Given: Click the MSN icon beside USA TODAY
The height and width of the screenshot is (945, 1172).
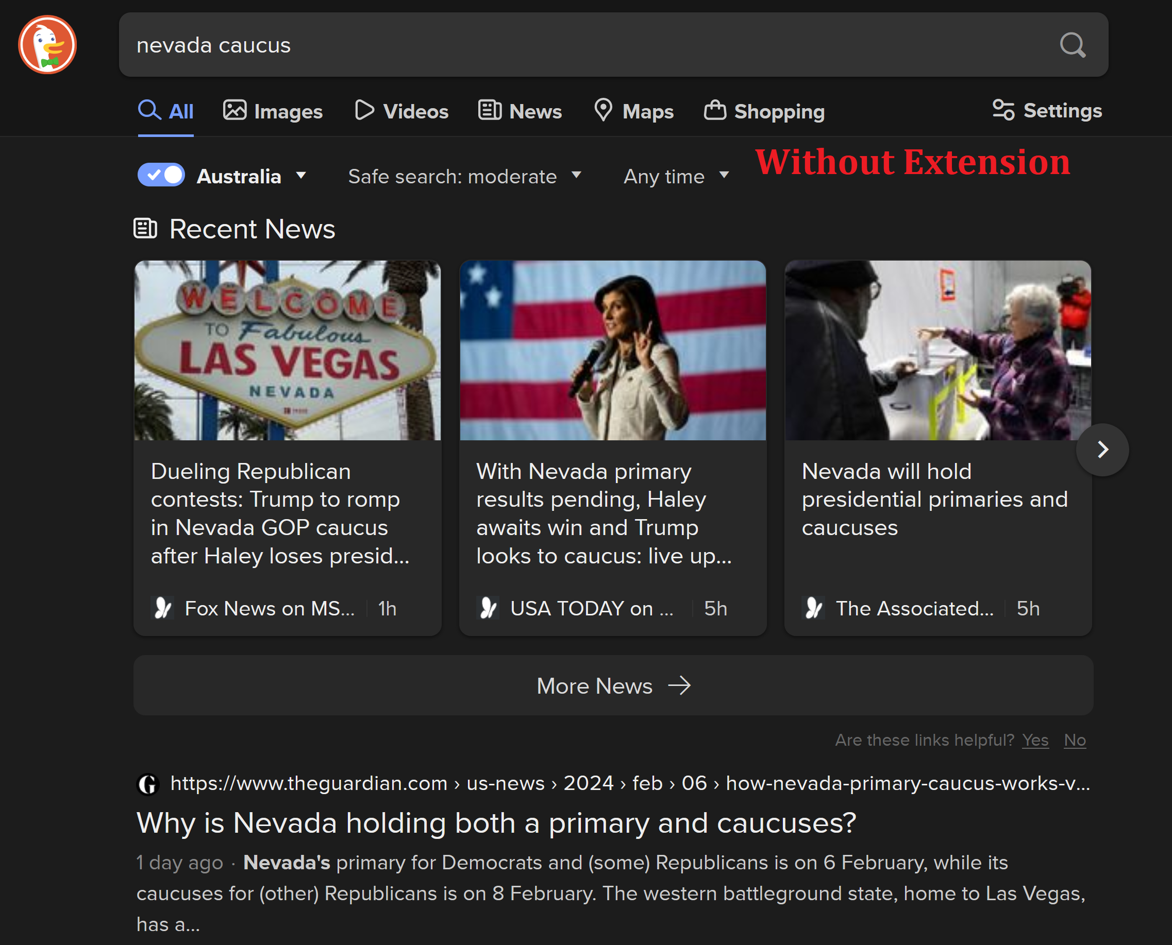Looking at the screenshot, I should click(x=488, y=608).
